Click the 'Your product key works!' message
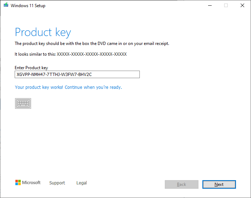The height and width of the screenshot is (198, 251). coord(68,87)
